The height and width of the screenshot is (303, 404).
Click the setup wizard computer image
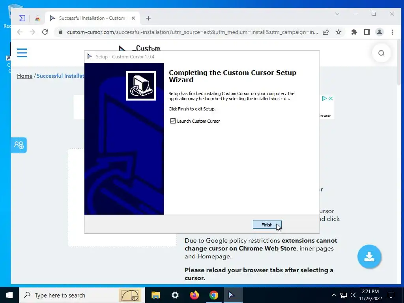point(141,86)
